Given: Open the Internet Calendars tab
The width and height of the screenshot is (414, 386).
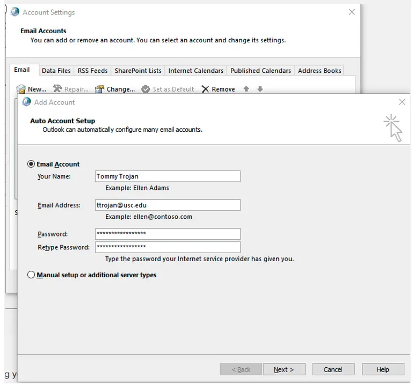Looking at the screenshot, I should pyautogui.click(x=195, y=71).
